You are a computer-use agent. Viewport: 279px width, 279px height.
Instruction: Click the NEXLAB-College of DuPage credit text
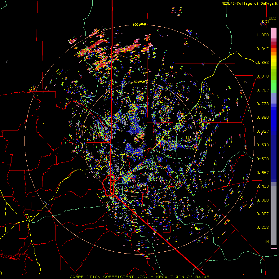pyautogui.click(x=247, y=3)
